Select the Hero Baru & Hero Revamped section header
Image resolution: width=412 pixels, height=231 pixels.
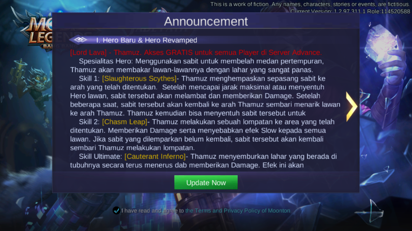click(147, 40)
